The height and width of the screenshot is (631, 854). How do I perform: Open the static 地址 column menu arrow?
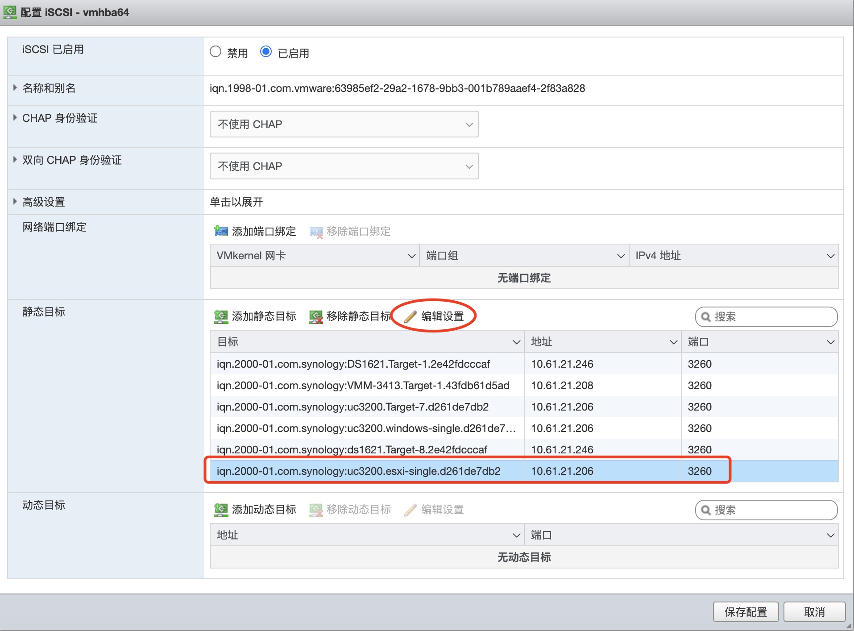tap(673, 342)
